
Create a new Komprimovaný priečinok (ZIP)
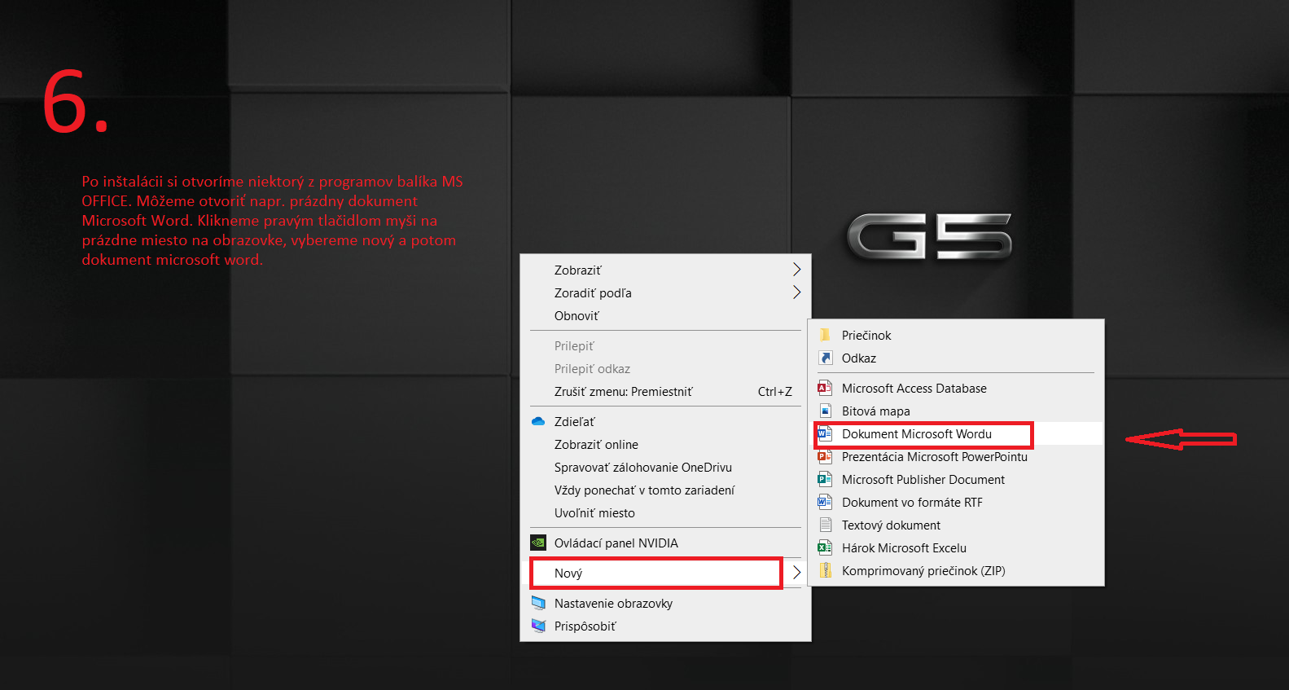956,570
